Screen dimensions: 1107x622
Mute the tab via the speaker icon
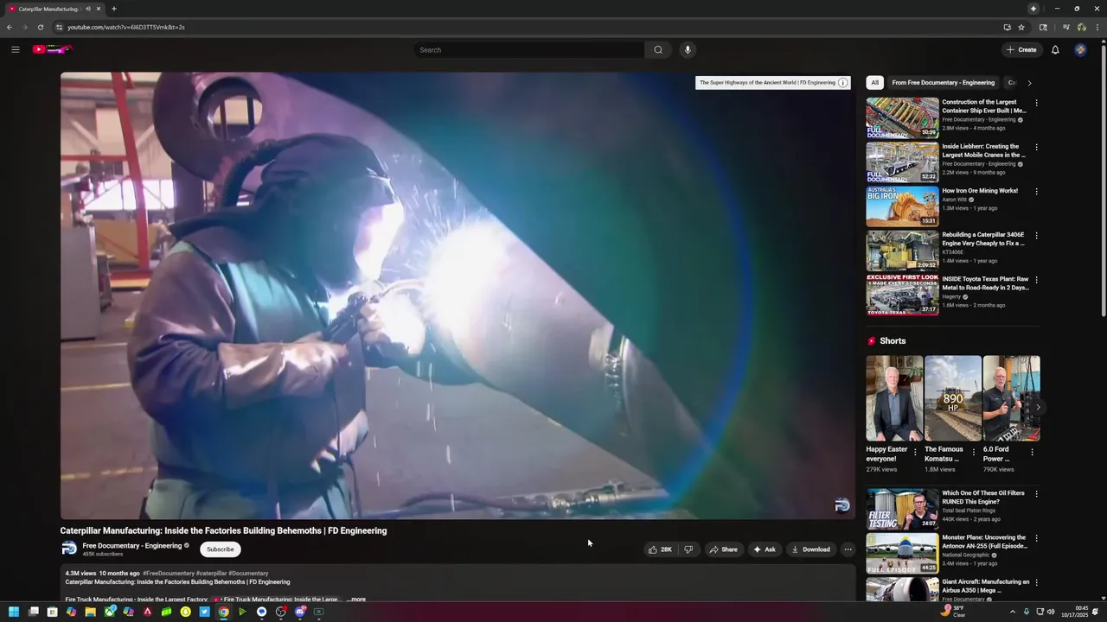pyautogui.click(x=87, y=9)
